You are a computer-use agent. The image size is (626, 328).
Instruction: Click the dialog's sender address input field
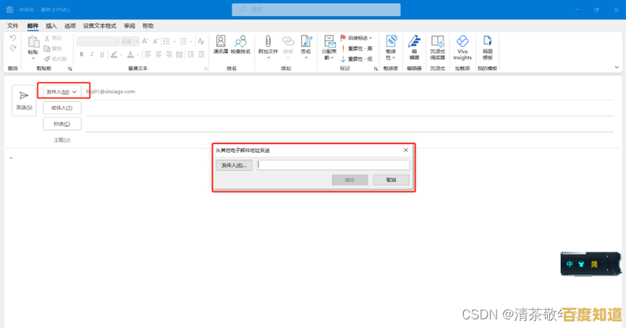coord(334,165)
